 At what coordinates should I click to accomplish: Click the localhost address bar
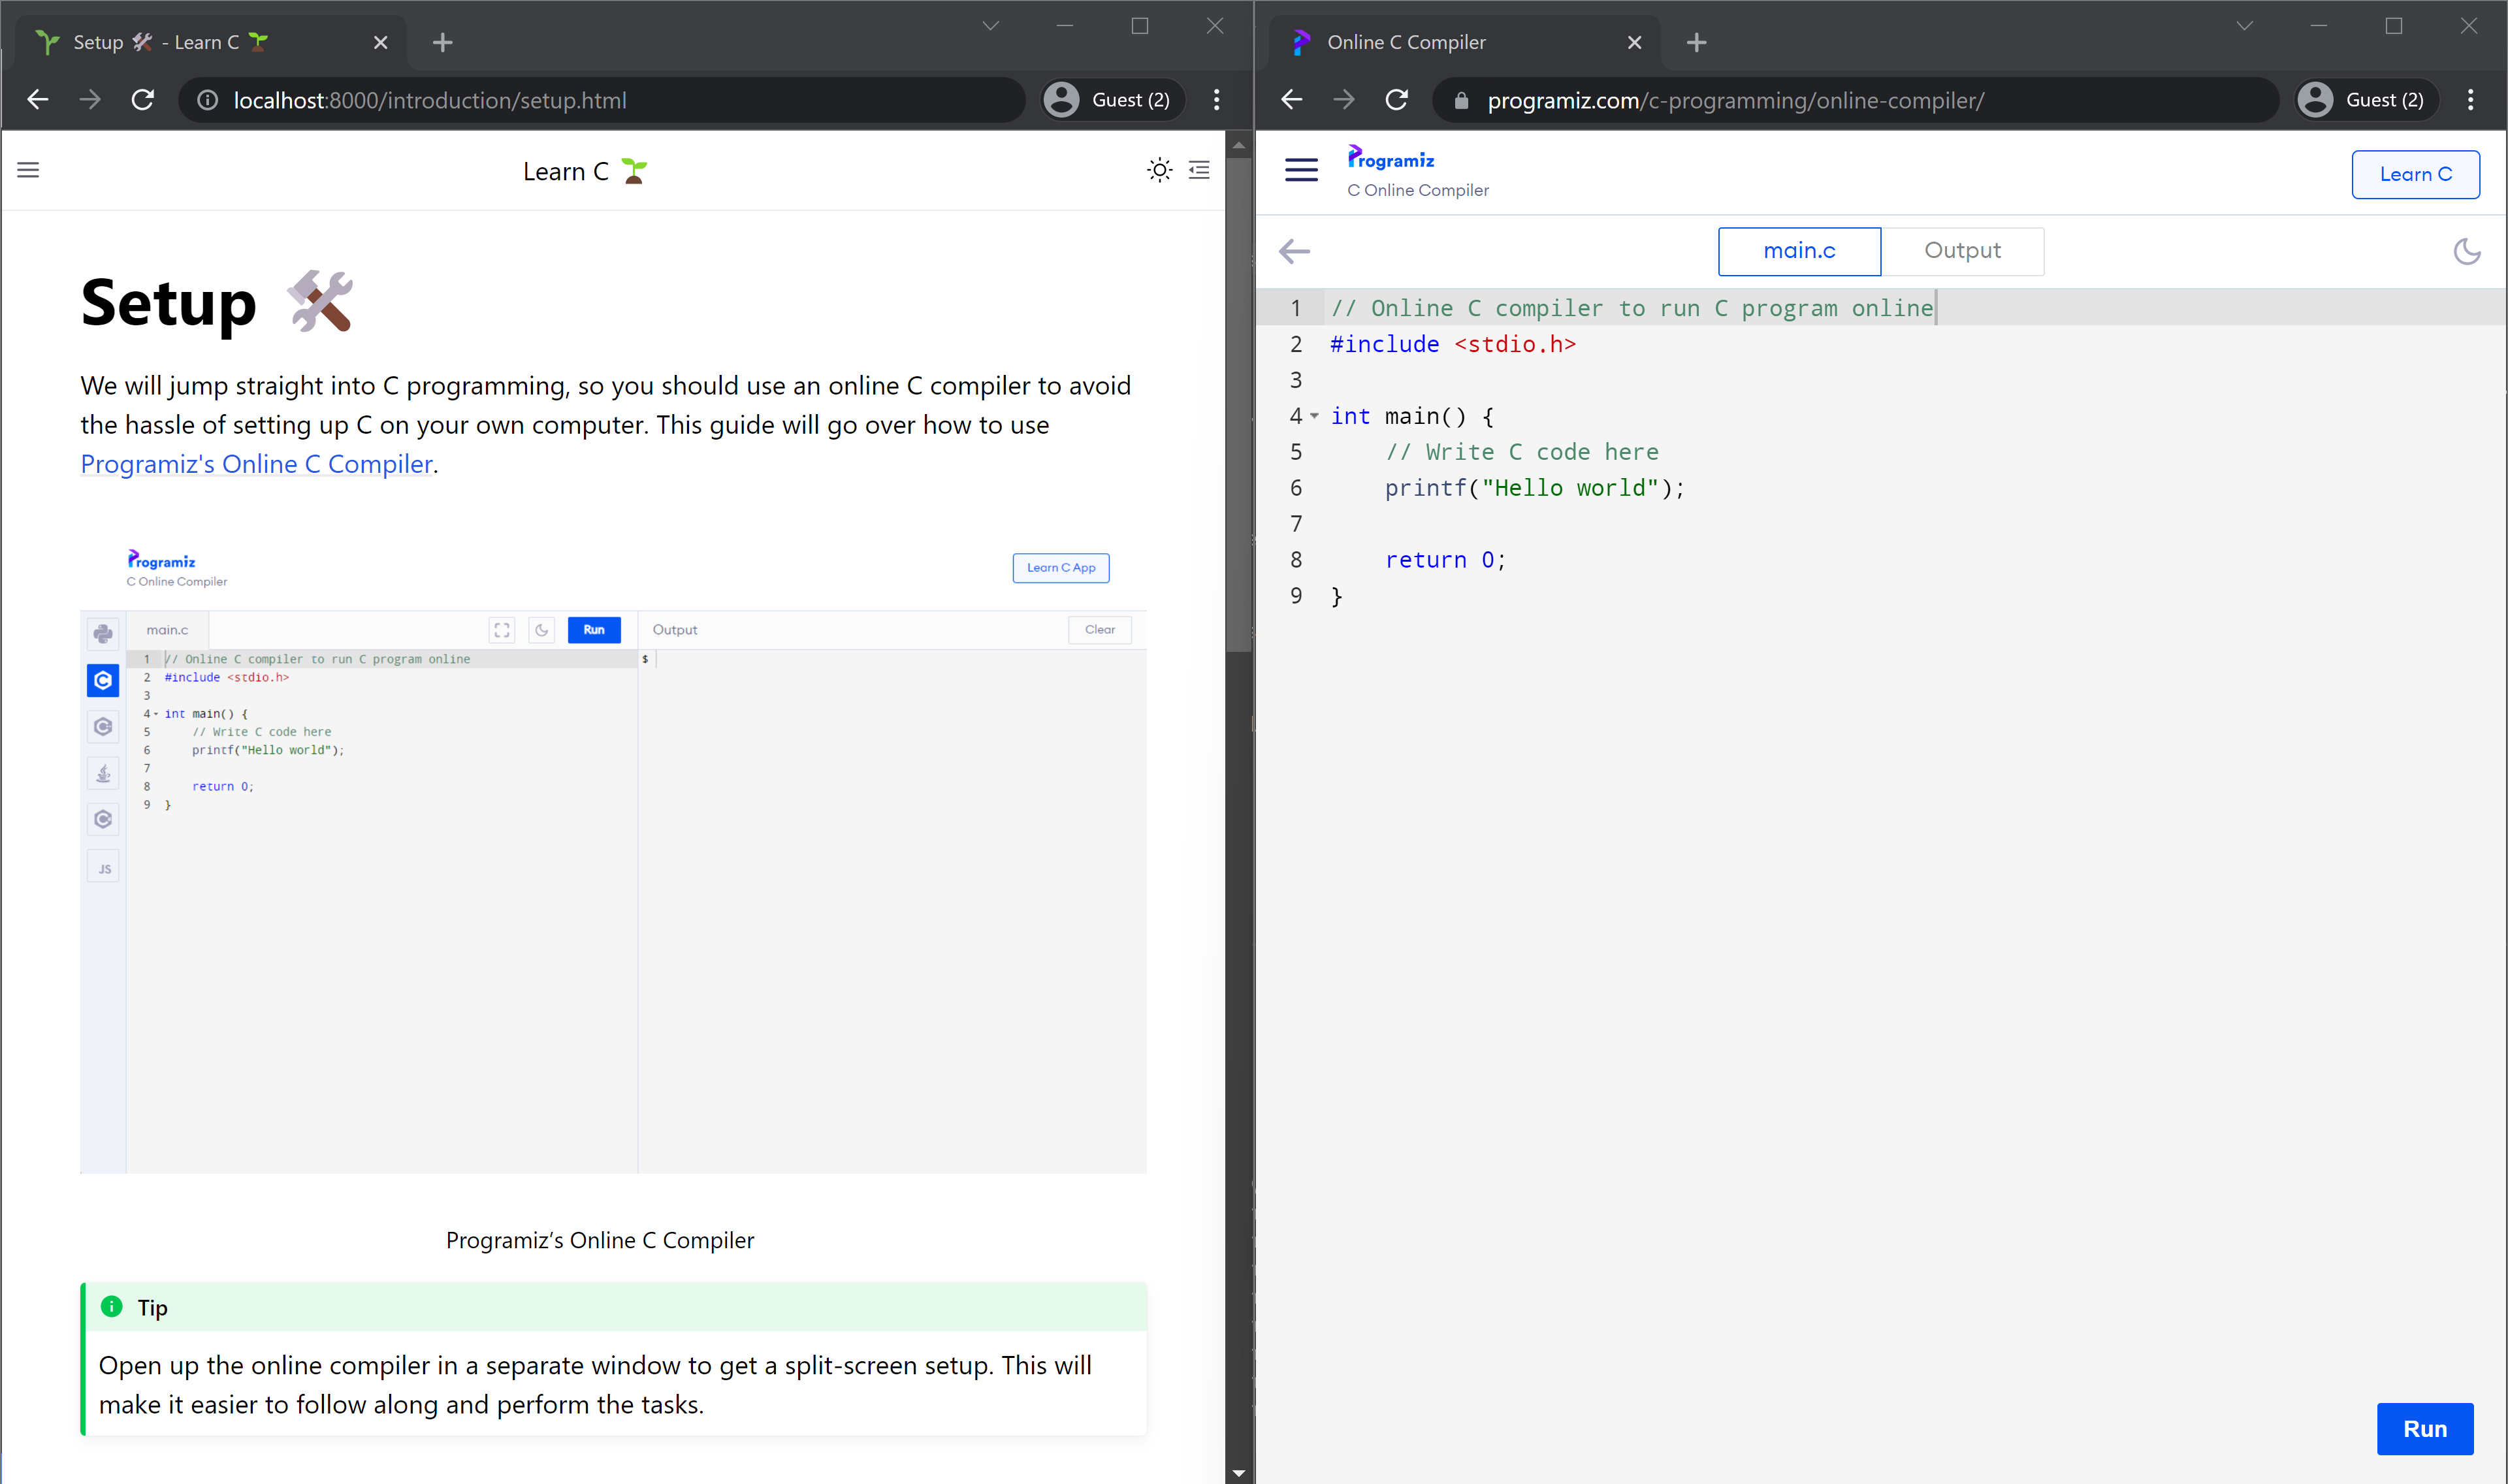tap(602, 100)
